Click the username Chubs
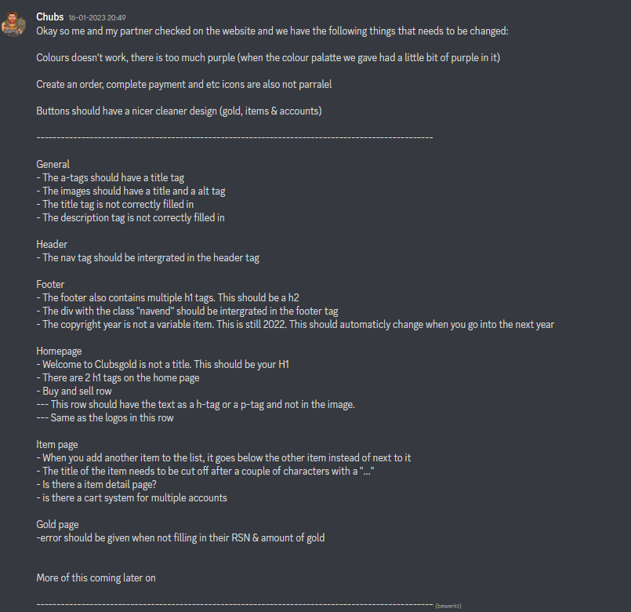Image resolution: width=631 pixels, height=612 pixels. tap(50, 17)
